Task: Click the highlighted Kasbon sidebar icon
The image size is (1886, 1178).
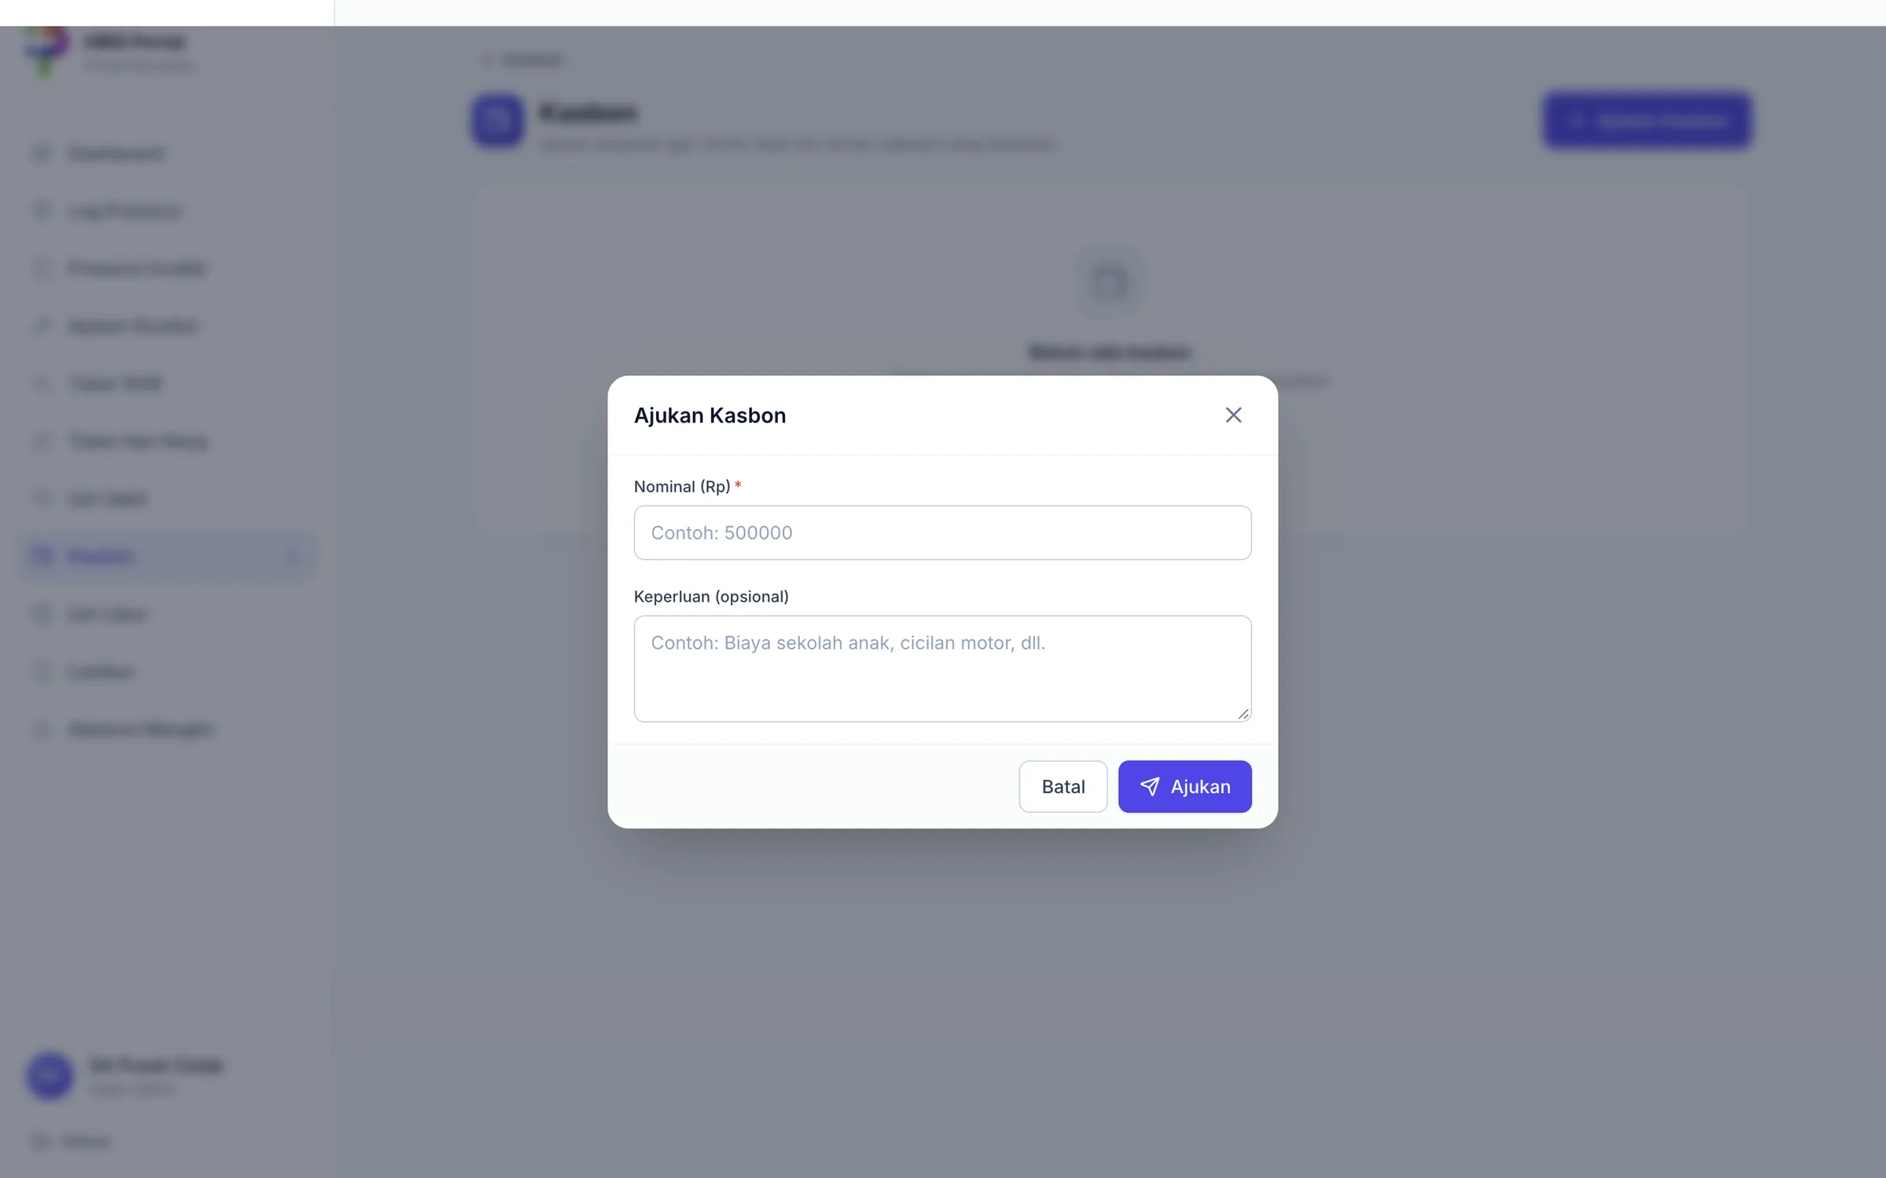Action: coord(42,556)
